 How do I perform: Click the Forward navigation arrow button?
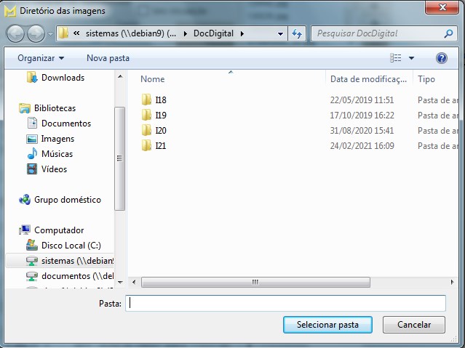36,33
